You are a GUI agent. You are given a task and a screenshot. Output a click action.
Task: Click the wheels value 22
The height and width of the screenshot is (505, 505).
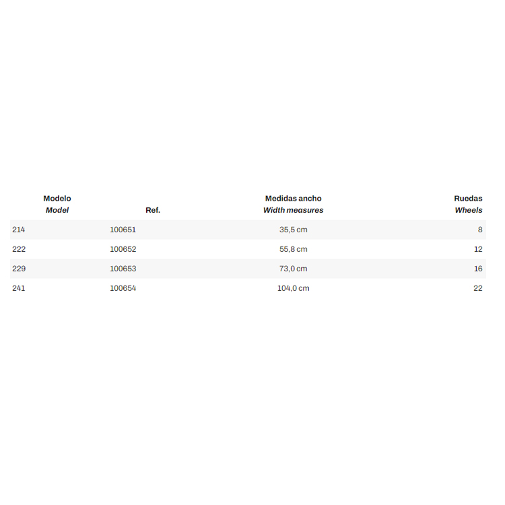click(x=477, y=288)
